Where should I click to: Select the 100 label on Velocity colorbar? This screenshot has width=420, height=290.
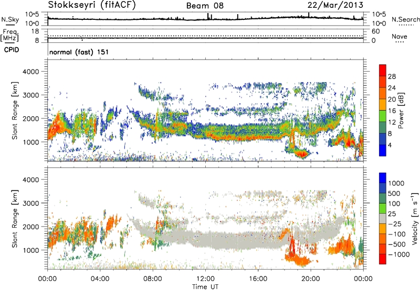[x=394, y=204]
